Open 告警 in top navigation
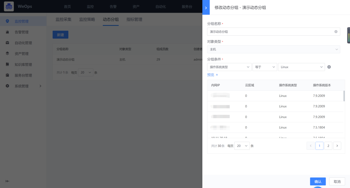 tap(113, 6)
